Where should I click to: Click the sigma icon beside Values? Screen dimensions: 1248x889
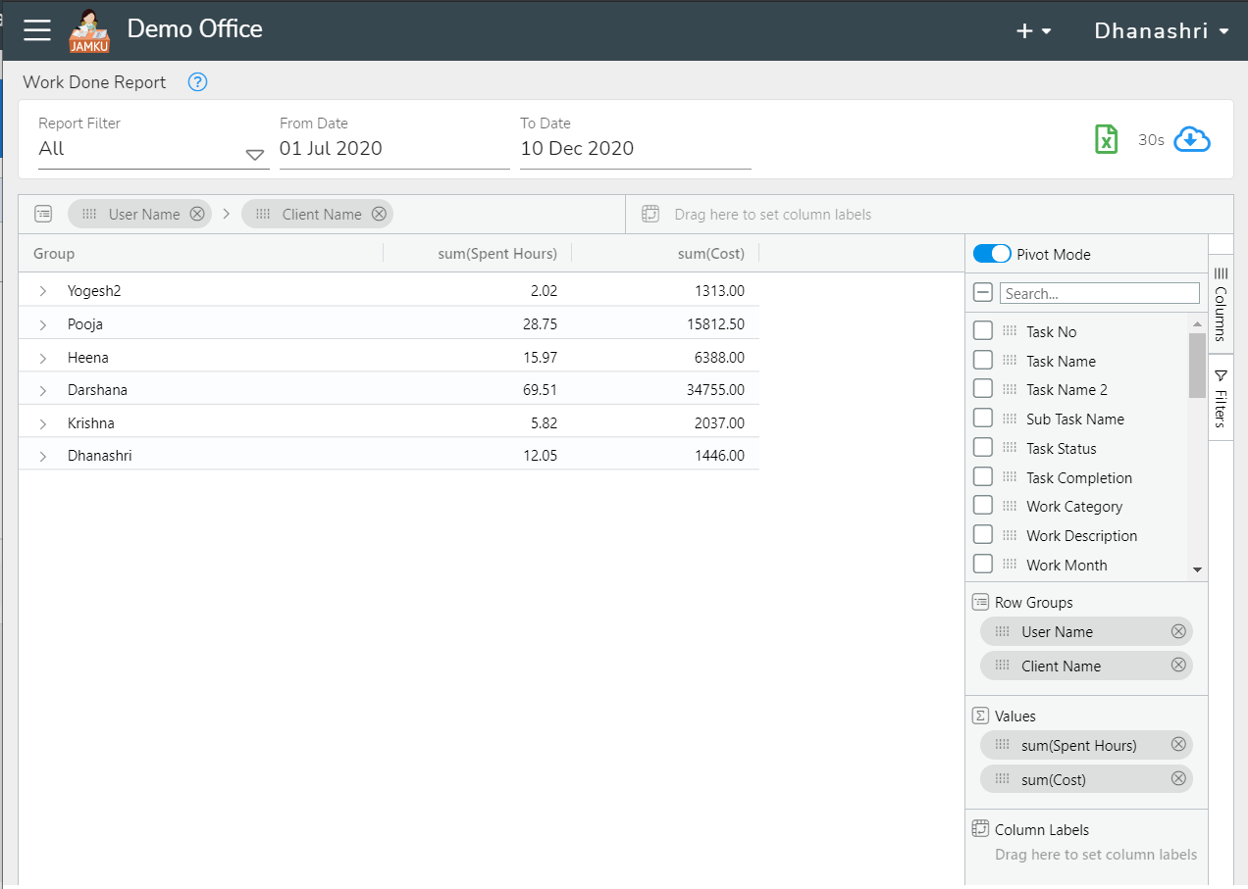[x=980, y=716]
